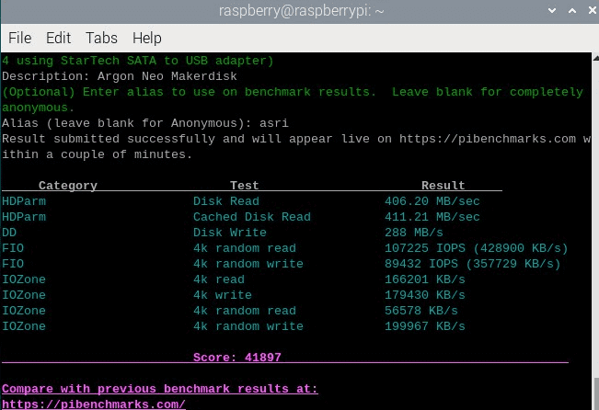
Task: Open the Help menu
Action: coord(146,38)
